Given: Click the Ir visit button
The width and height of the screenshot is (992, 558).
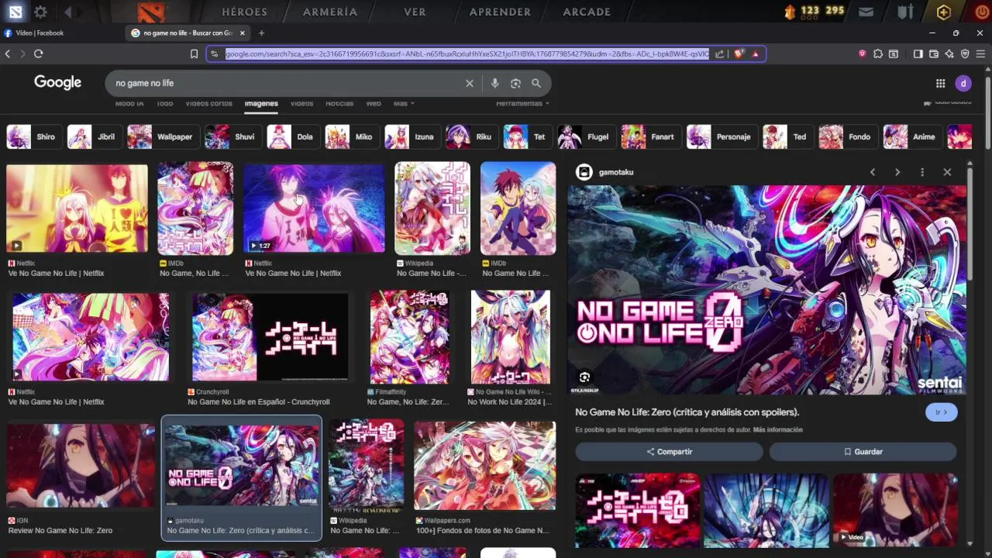Looking at the screenshot, I should click(942, 412).
